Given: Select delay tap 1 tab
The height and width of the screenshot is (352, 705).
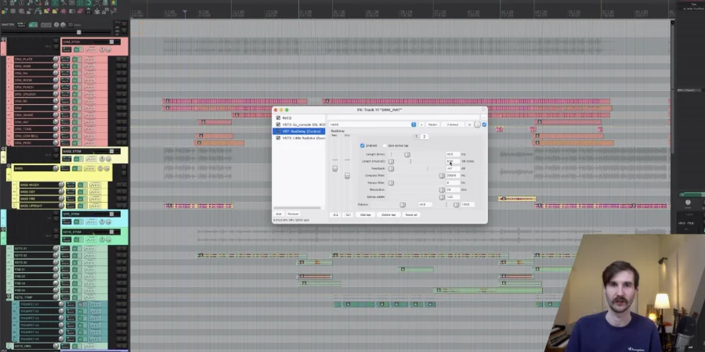Looking at the screenshot, I should [417, 136].
